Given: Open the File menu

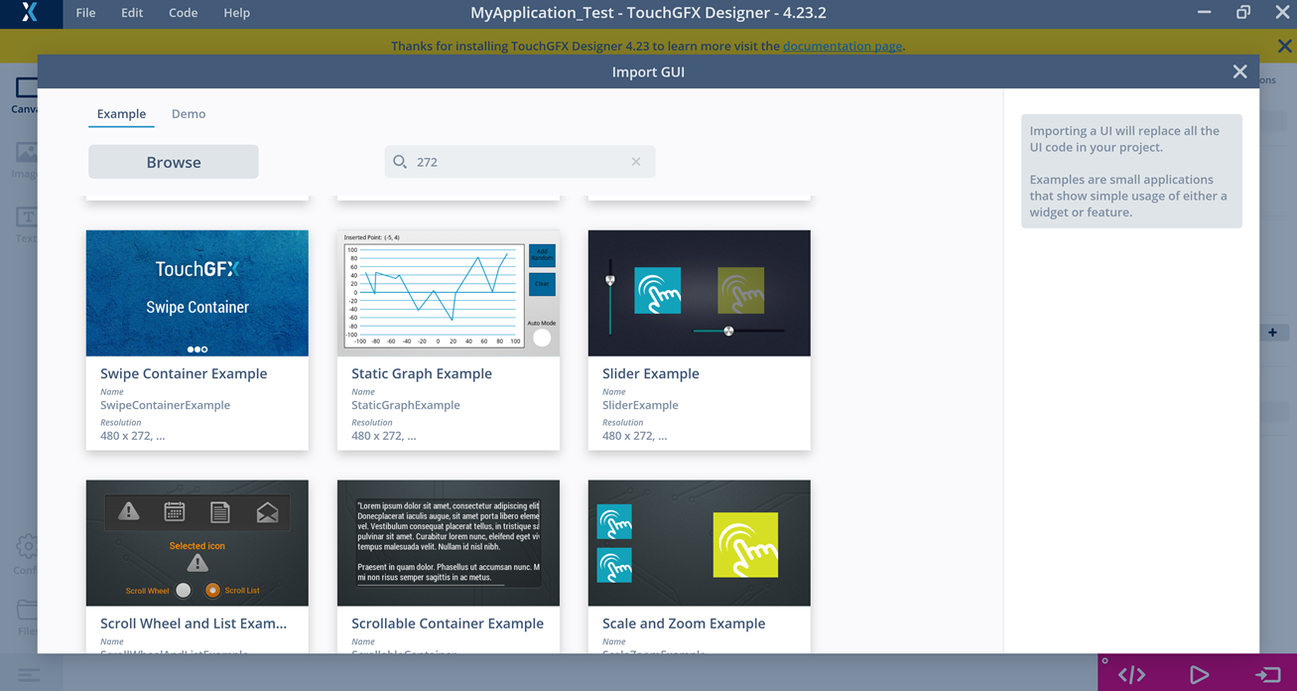Looking at the screenshot, I should click(x=86, y=13).
